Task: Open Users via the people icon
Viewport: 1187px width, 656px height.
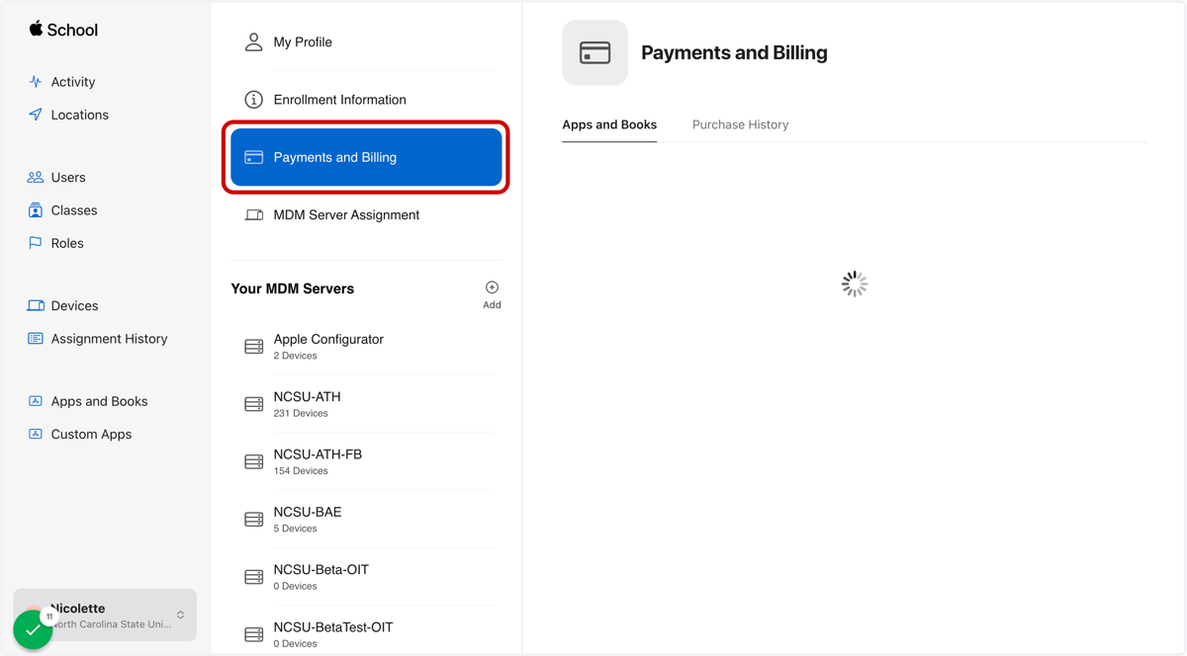Action: (36, 178)
